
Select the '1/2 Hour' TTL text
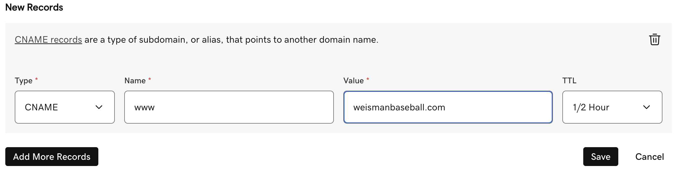coord(591,107)
